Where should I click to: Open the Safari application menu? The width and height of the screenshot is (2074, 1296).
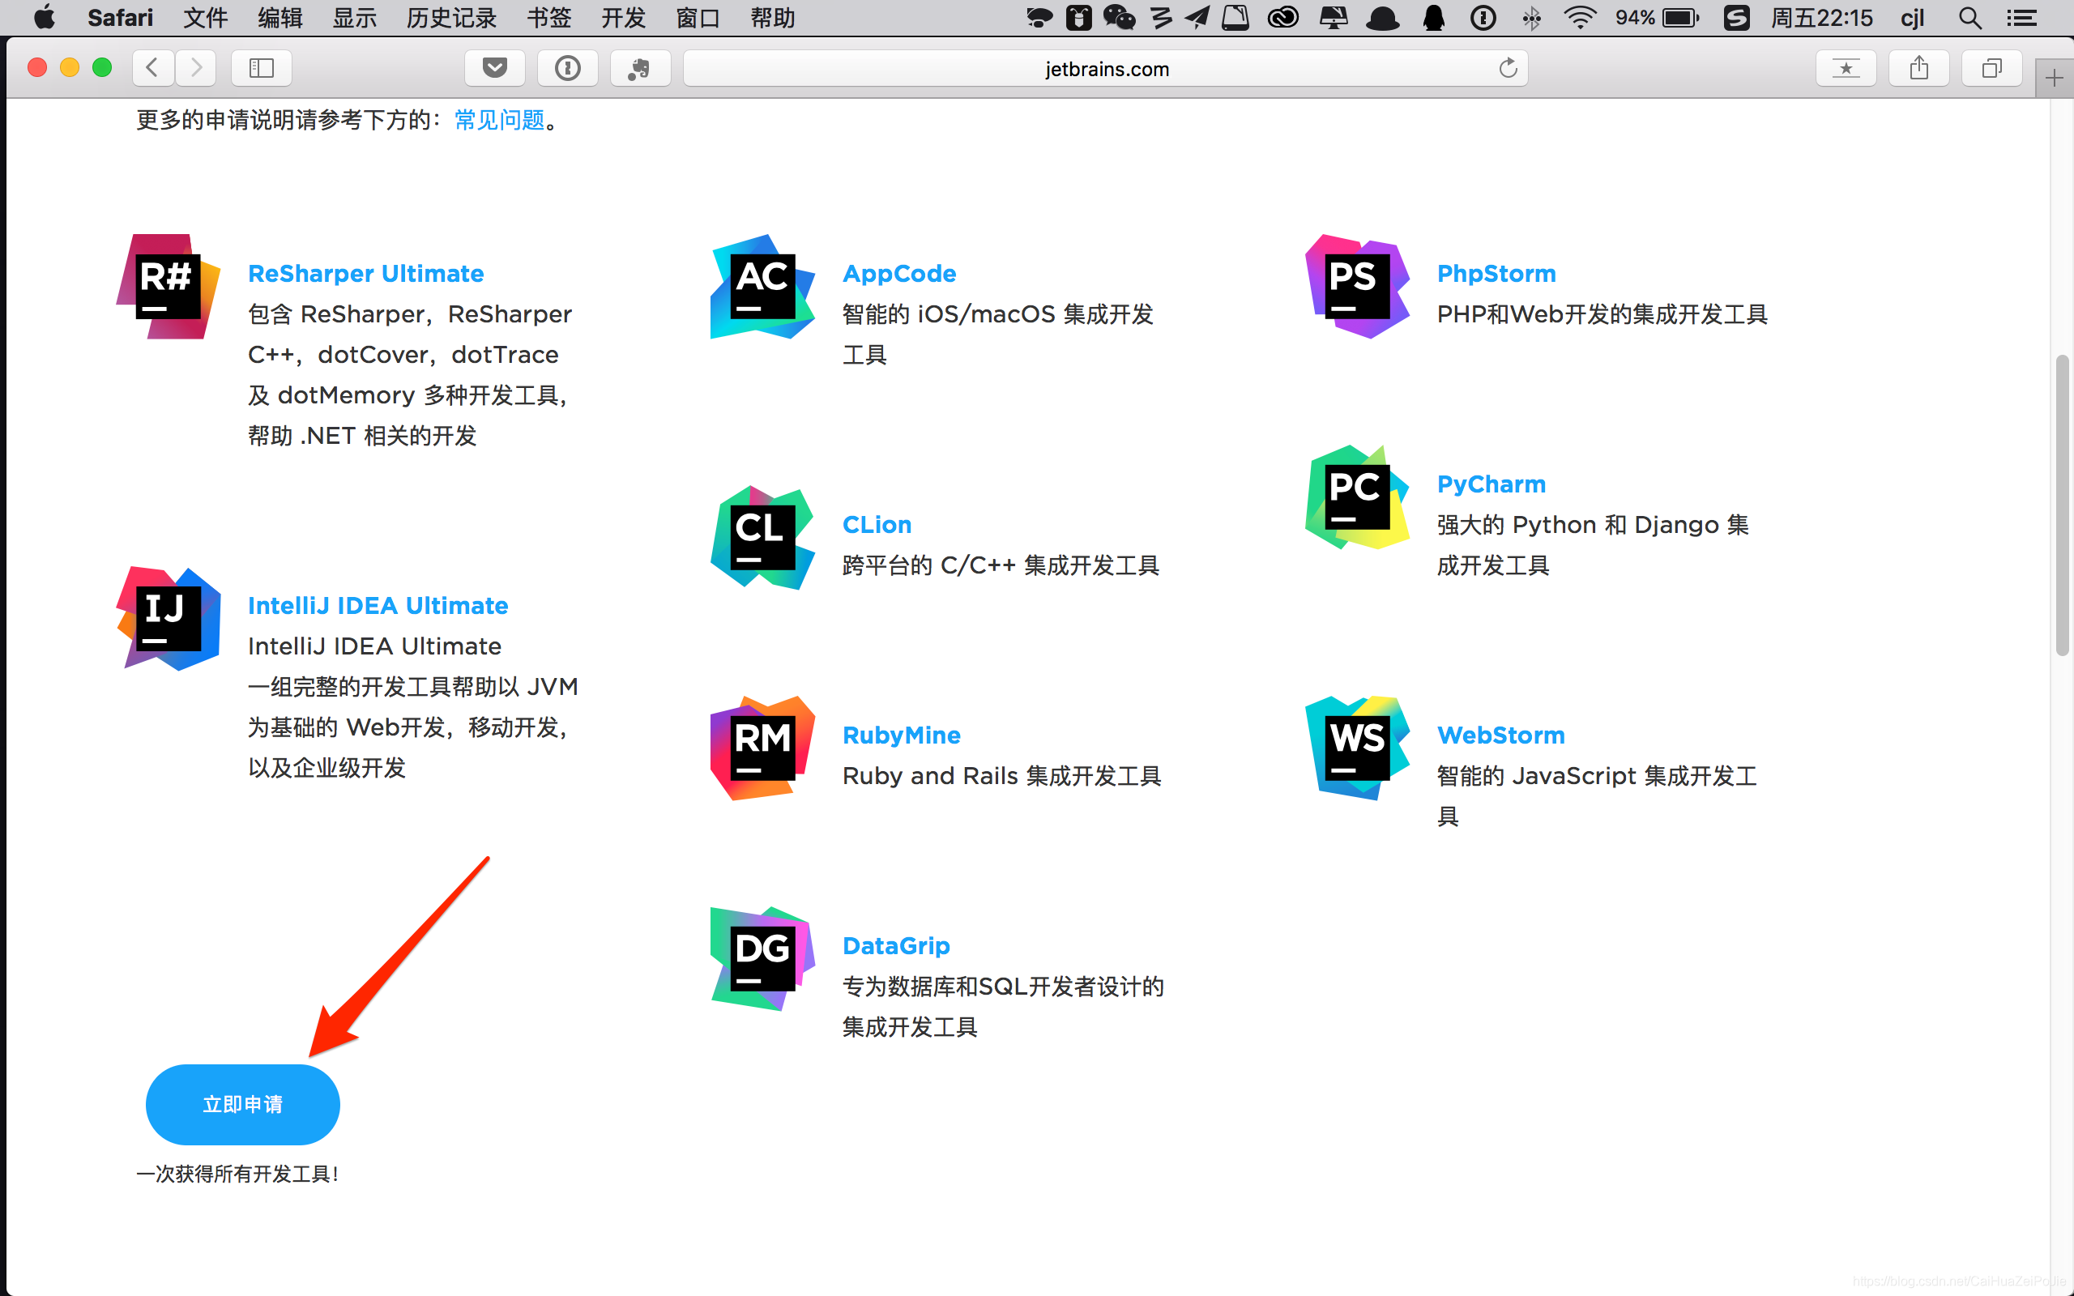tap(120, 17)
